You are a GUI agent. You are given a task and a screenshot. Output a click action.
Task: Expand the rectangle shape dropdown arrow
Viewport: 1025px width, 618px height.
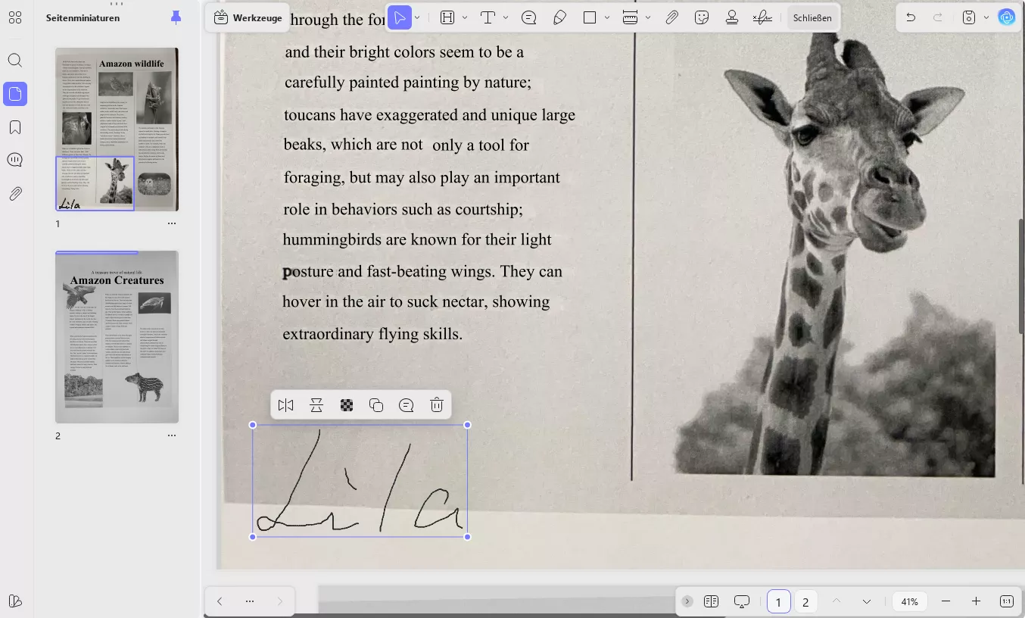tap(607, 17)
